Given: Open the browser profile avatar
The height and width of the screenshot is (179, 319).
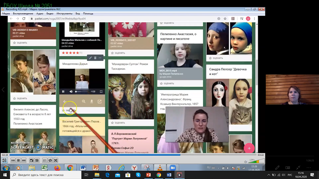Looking at the screenshot, I should (248, 19).
